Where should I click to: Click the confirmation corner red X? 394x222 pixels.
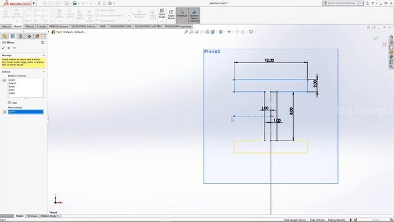click(384, 45)
